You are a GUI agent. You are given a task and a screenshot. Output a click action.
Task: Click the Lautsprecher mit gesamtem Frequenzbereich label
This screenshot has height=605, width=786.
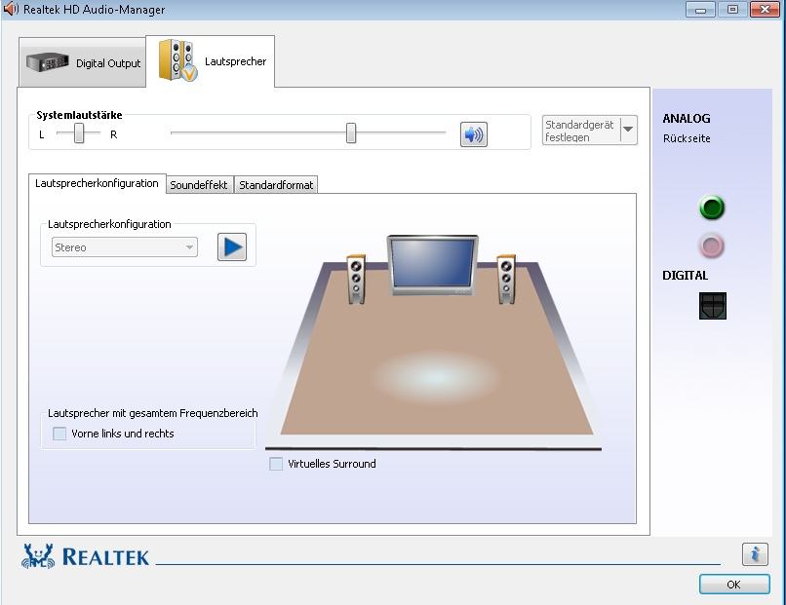point(152,413)
